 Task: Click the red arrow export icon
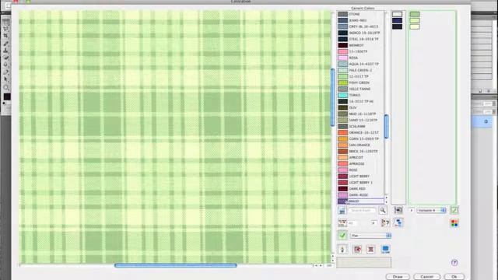point(357,249)
